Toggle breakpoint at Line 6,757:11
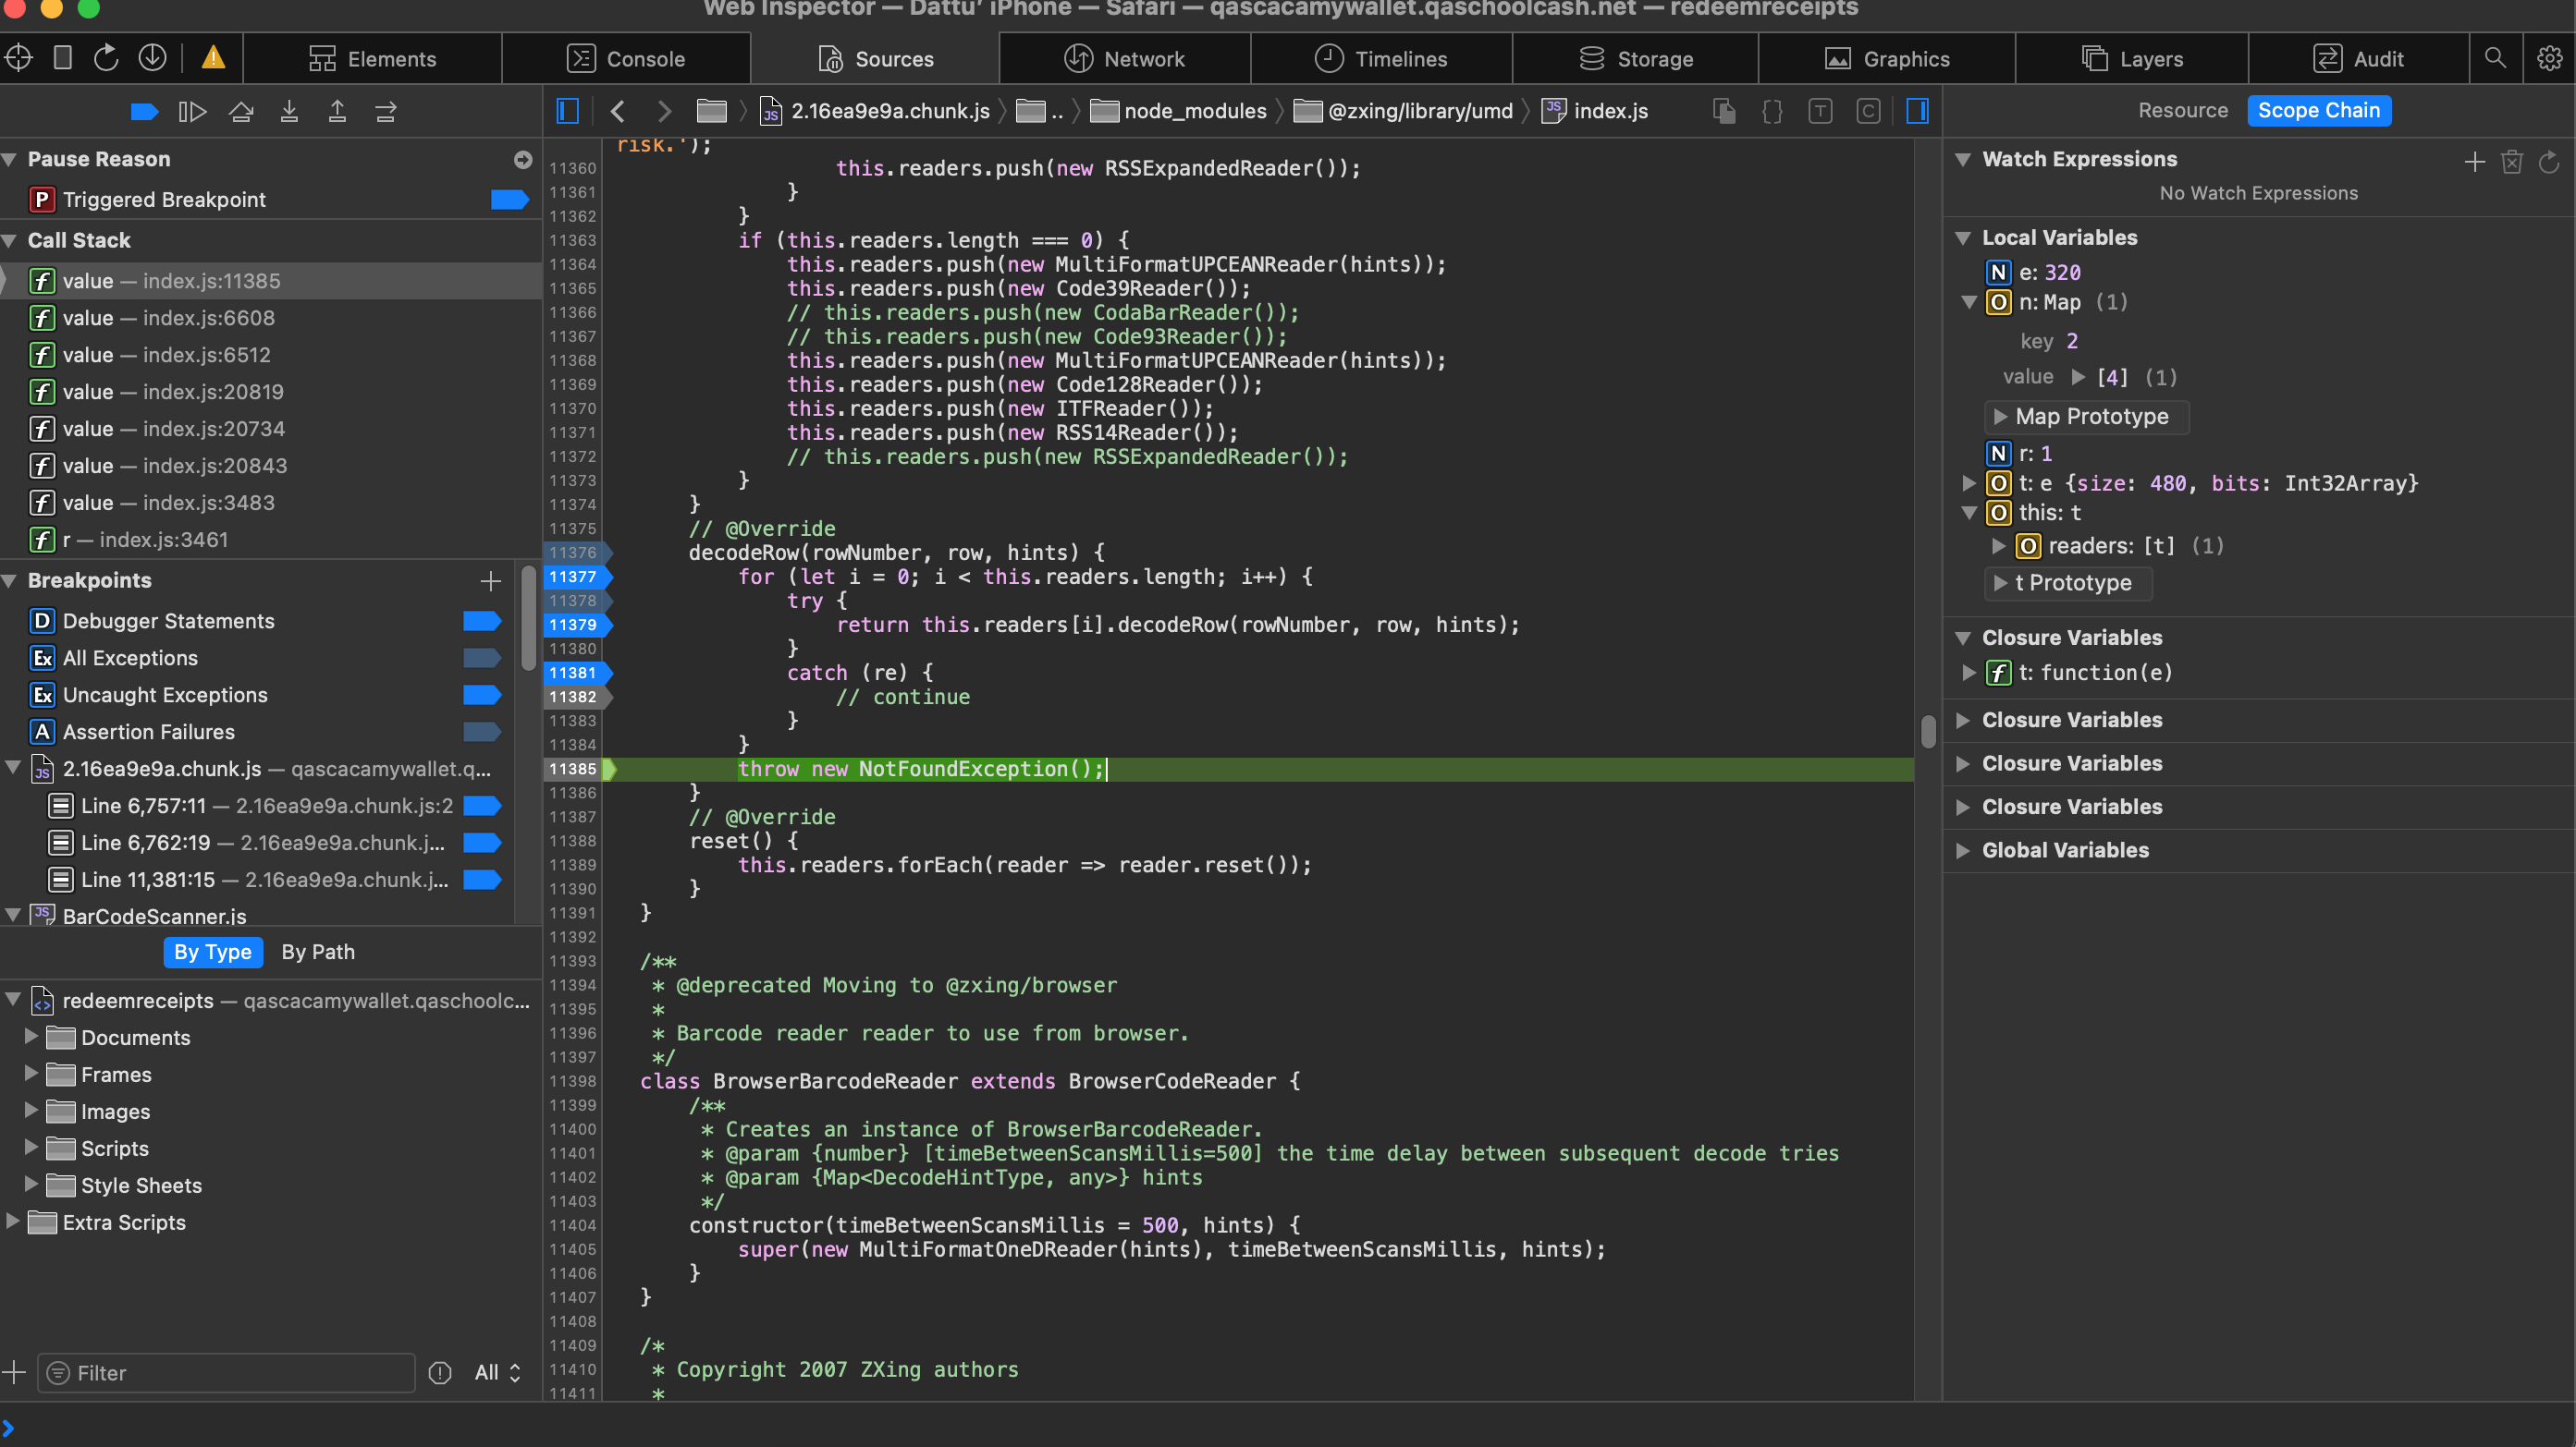The image size is (2576, 1447). [482, 807]
